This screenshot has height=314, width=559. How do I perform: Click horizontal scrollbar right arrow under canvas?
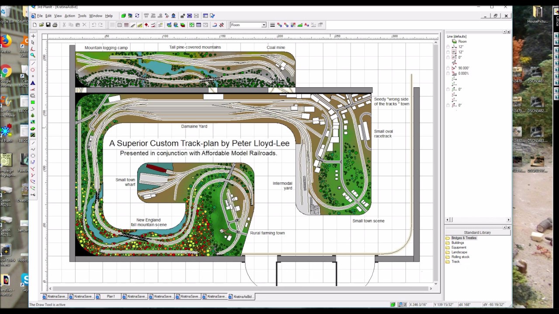pos(431,288)
